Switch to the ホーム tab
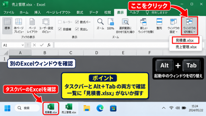This screenshot has width=206, height=116. (x=24, y=13)
